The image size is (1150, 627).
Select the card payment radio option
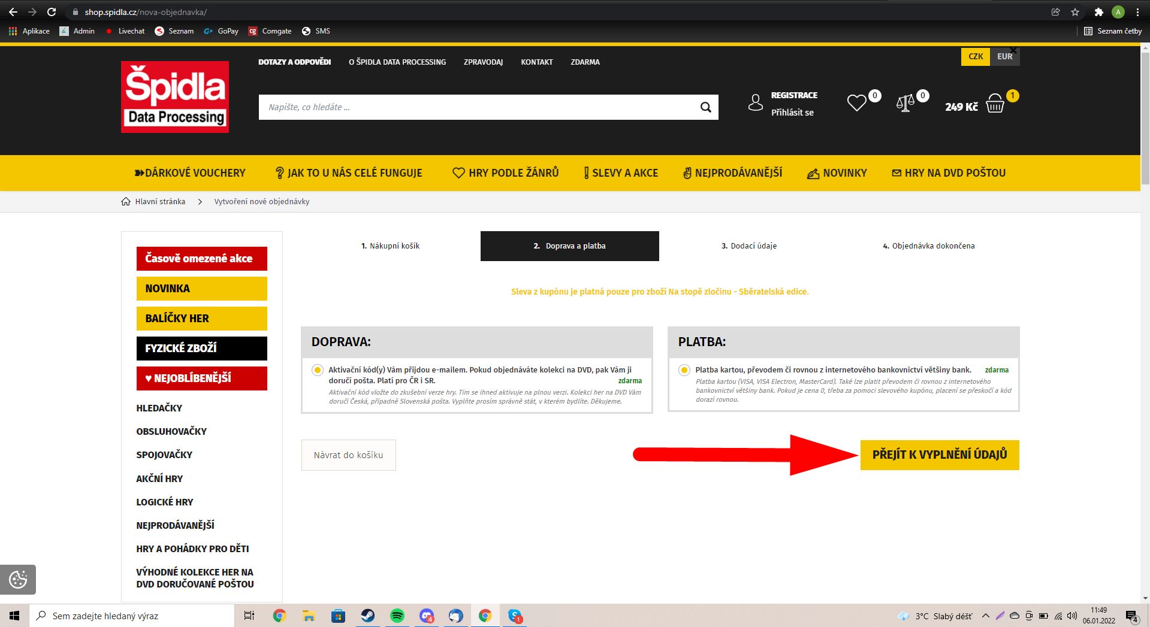(684, 370)
